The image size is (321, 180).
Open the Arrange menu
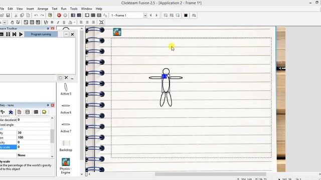pos(43,9)
